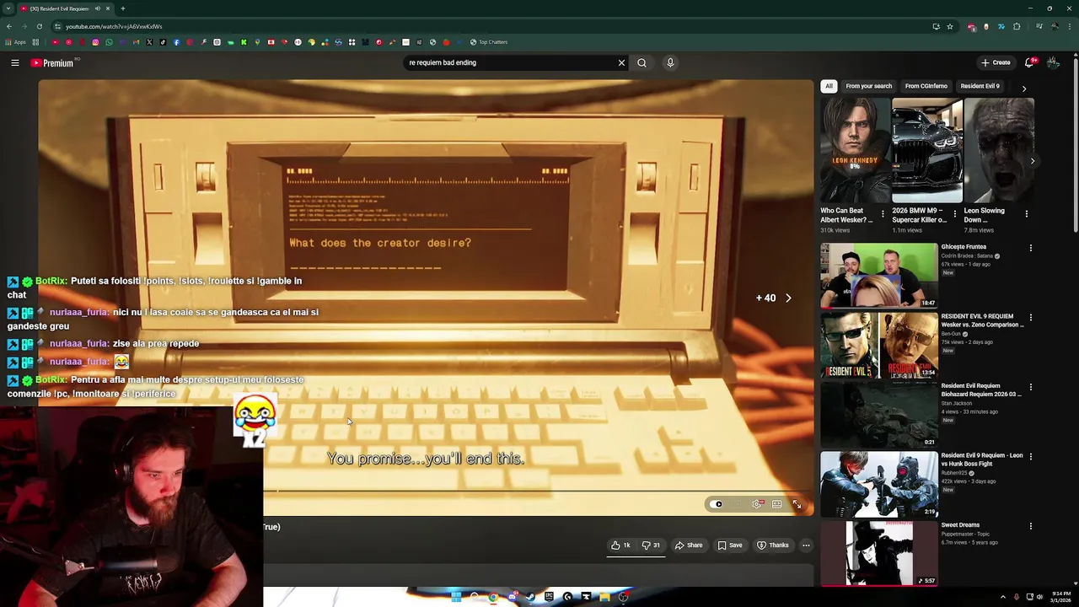The width and height of the screenshot is (1079, 607).
Task: Save video to playlist
Action: tap(730, 545)
